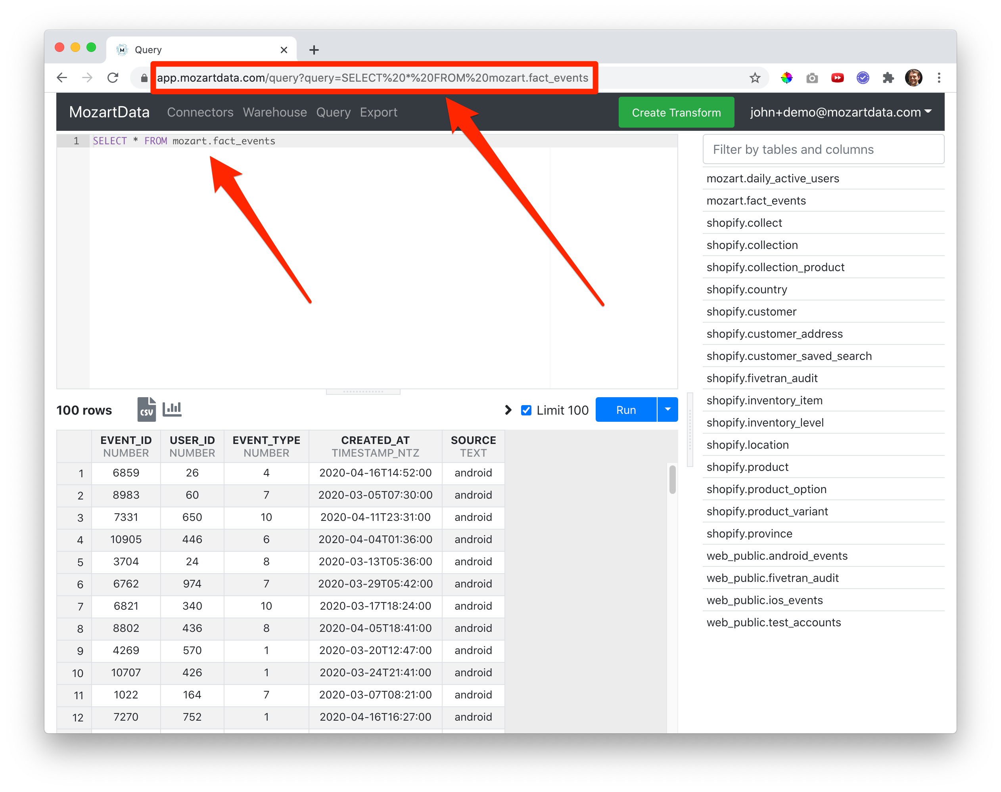Select the Query browser tab

pyautogui.click(x=202, y=50)
